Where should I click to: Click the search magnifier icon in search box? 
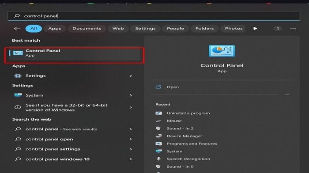pos(17,16)
